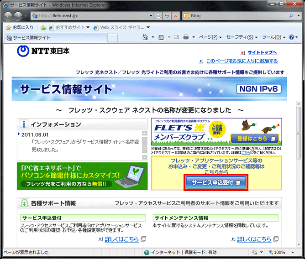The image size is (305, 259).
Task: Click the FLET'S光 メンバーズクラブ logo
Action: (x=180, y=132)
